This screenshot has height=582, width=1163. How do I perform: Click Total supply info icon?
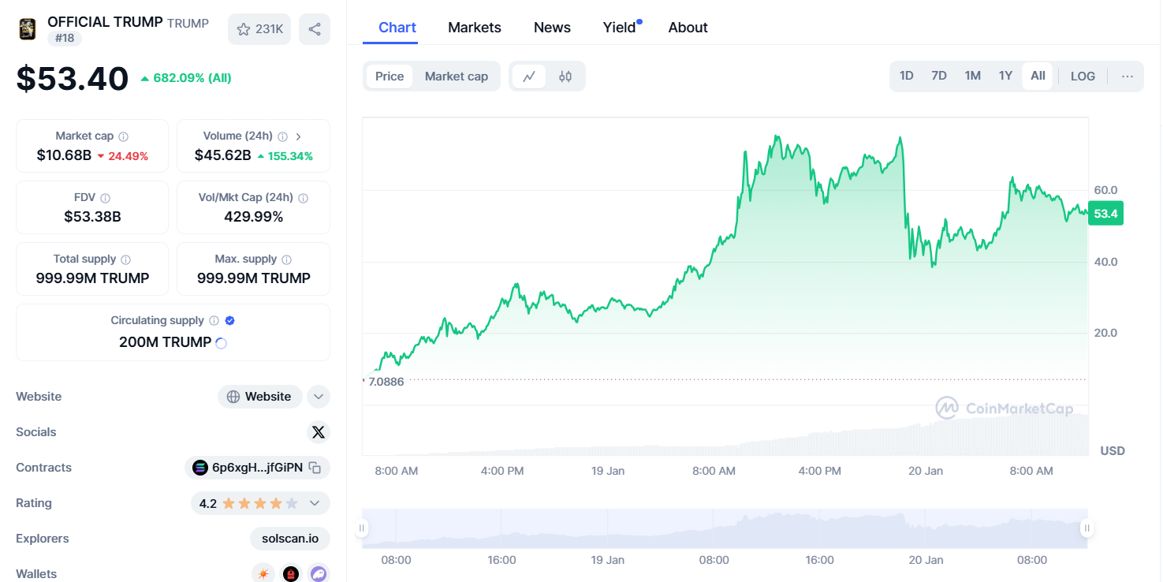pos(126,259)
